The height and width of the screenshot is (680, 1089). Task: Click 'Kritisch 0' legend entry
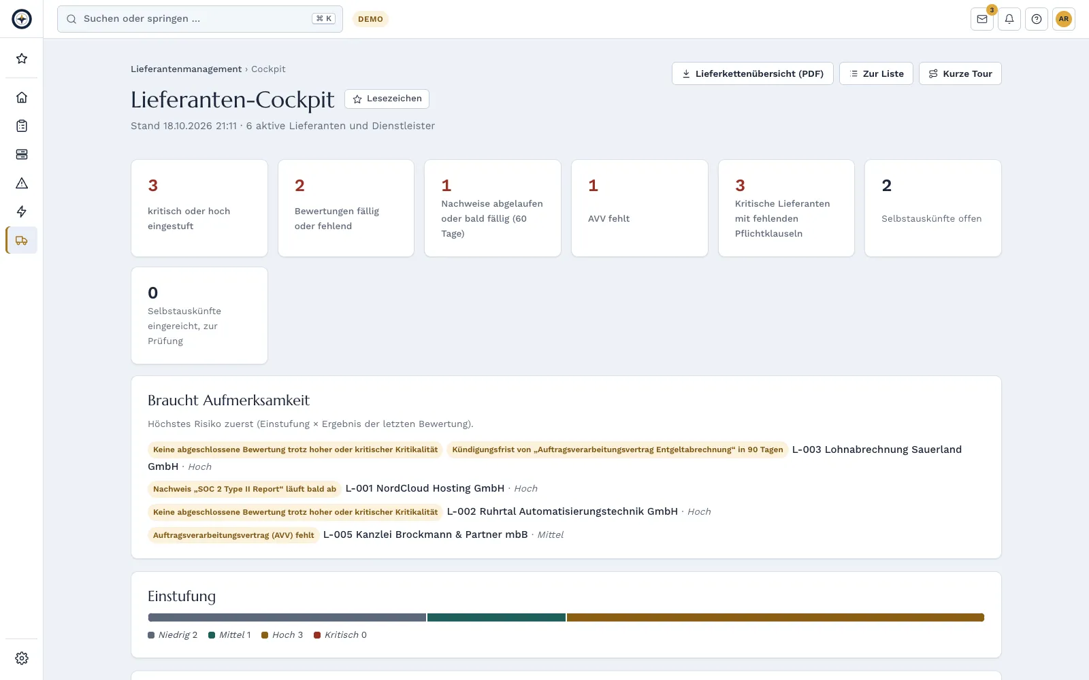coord(340,635)
